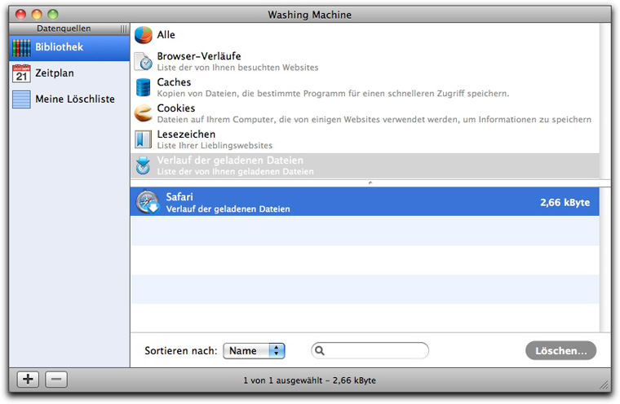This screenshot has height=404, width=620.
Task: Click the Meine Löschliste list icon
Action: (21, 99)
